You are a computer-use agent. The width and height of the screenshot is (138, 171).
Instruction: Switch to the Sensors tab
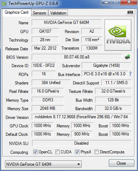(39, 13)
